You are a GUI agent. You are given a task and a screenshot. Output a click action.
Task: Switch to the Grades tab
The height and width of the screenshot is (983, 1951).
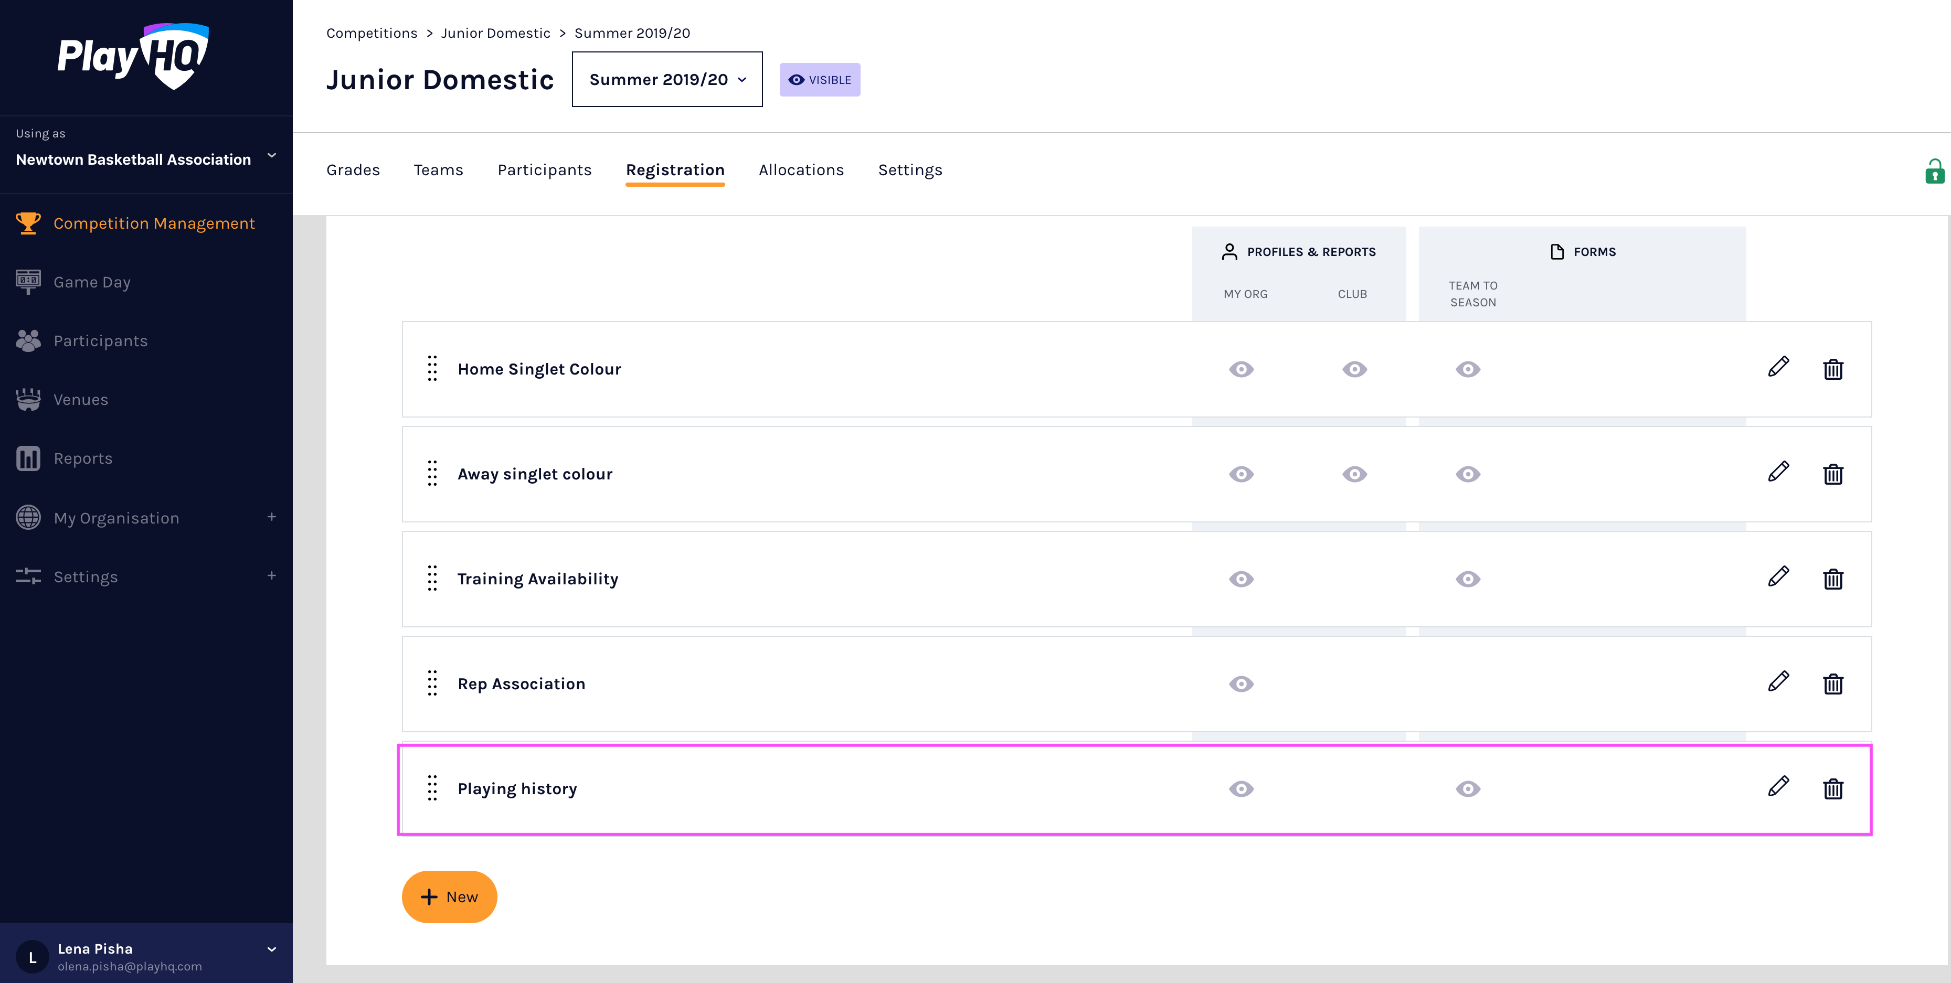click(x=353, y=170)
